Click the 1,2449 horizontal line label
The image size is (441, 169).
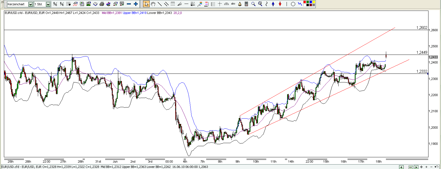422,52
